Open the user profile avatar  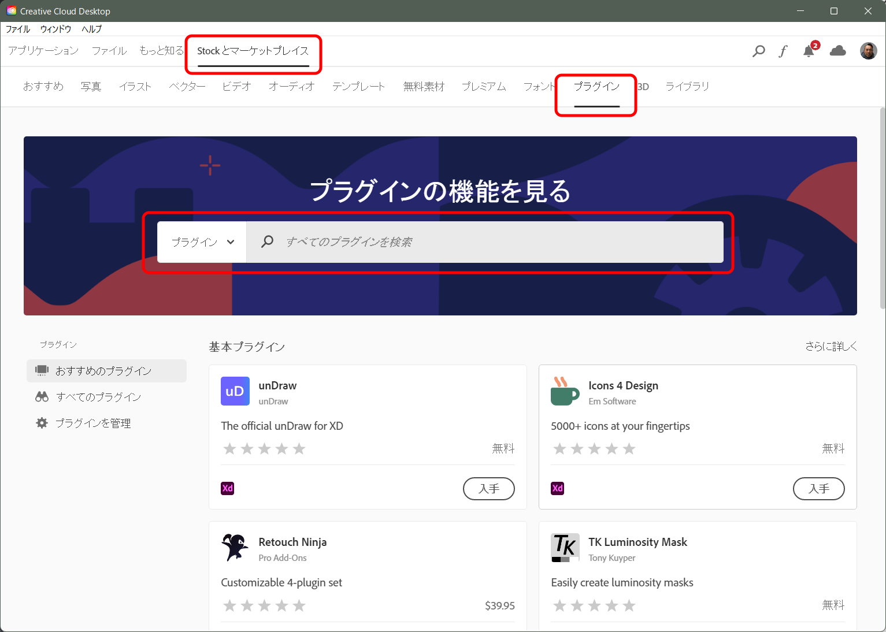pos(868,51)
